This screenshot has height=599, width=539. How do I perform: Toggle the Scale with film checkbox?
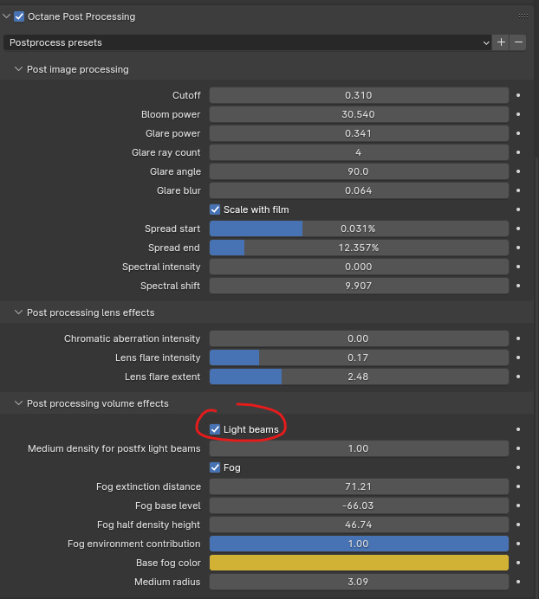pyautogui.click(x=215, y=209)
